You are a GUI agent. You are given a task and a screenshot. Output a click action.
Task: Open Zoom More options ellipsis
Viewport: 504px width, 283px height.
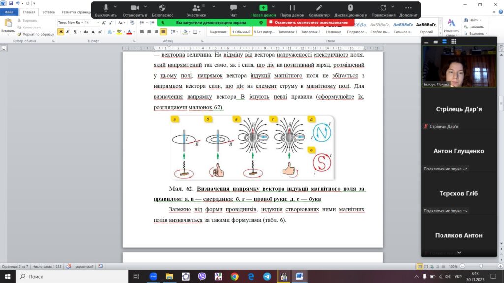click(408, 10)
